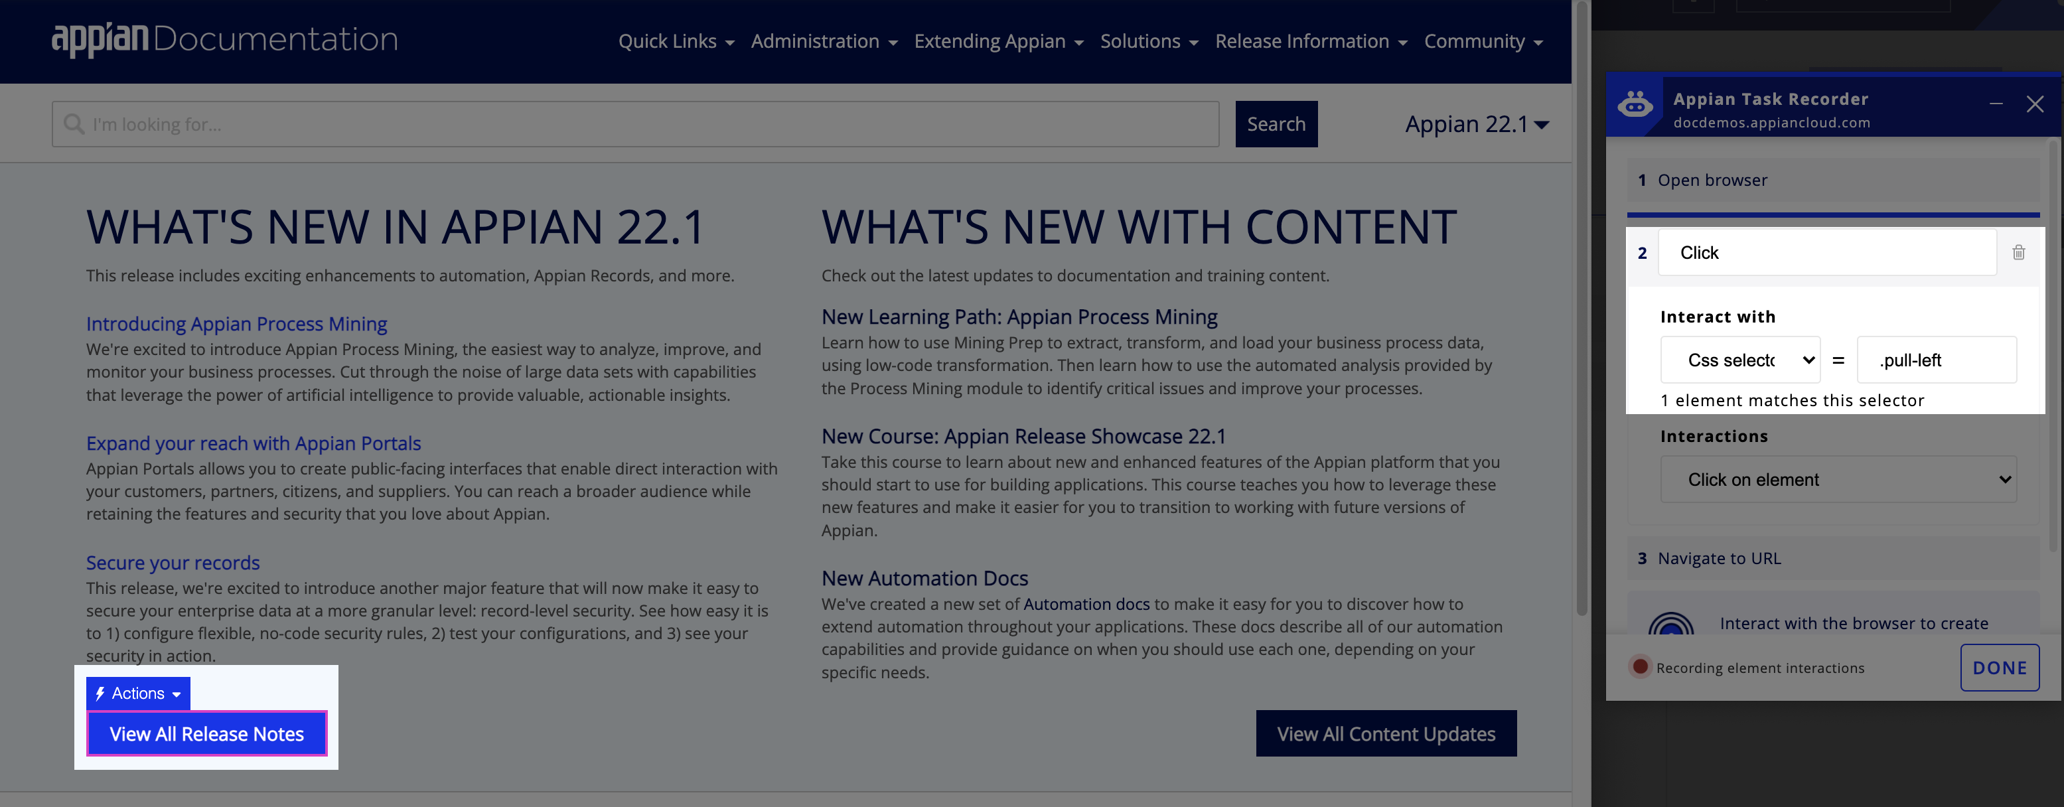Viewport: 2064px width, 807px height.
Task: Click the CSS selector type dropdown arrow
Action: [1803, 358]
